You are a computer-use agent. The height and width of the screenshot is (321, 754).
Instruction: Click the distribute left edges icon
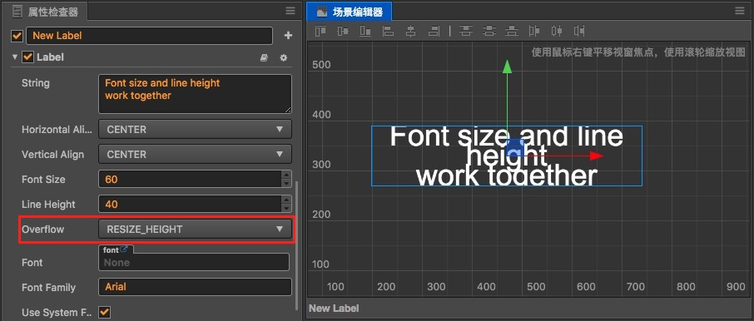click(534, 32)
